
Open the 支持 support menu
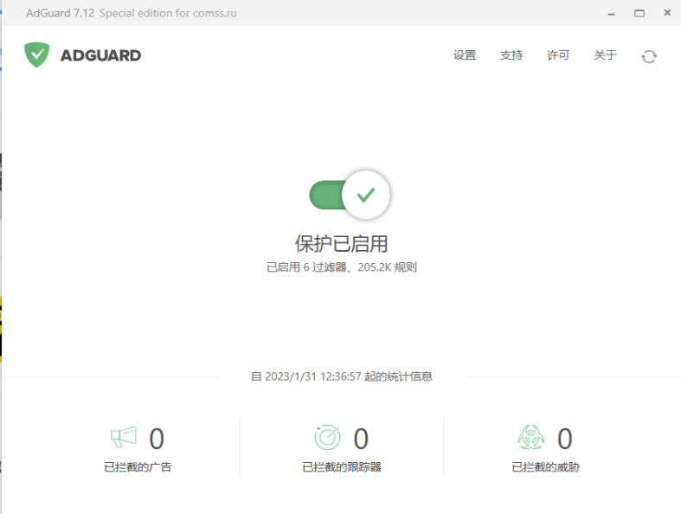(511, 55)
